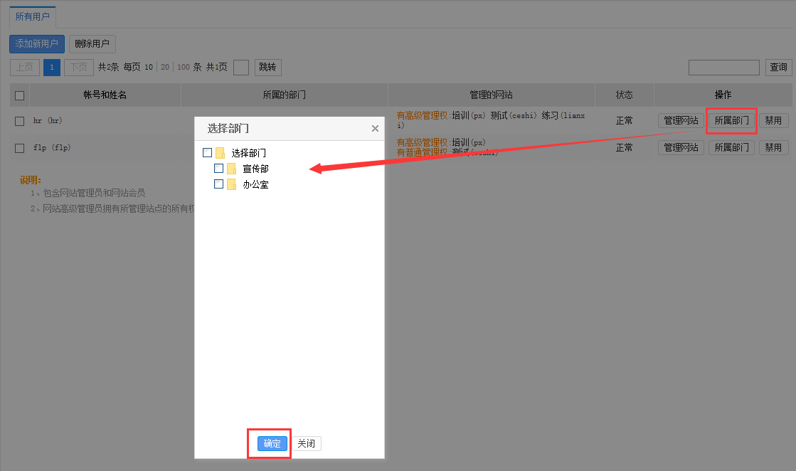Select the hr user row checkbox
The image size is (796, 471).
coord(20,121)
